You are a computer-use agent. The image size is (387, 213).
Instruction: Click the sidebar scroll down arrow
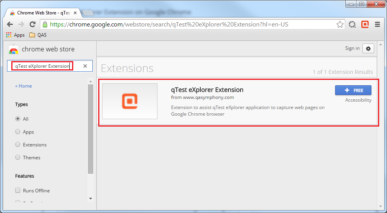click(x=90, y=199)
